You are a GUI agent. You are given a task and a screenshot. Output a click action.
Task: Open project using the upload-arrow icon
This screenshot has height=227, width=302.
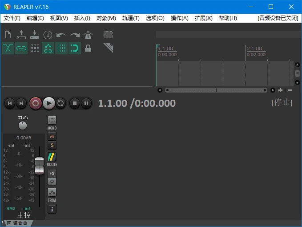coord(21,35)
